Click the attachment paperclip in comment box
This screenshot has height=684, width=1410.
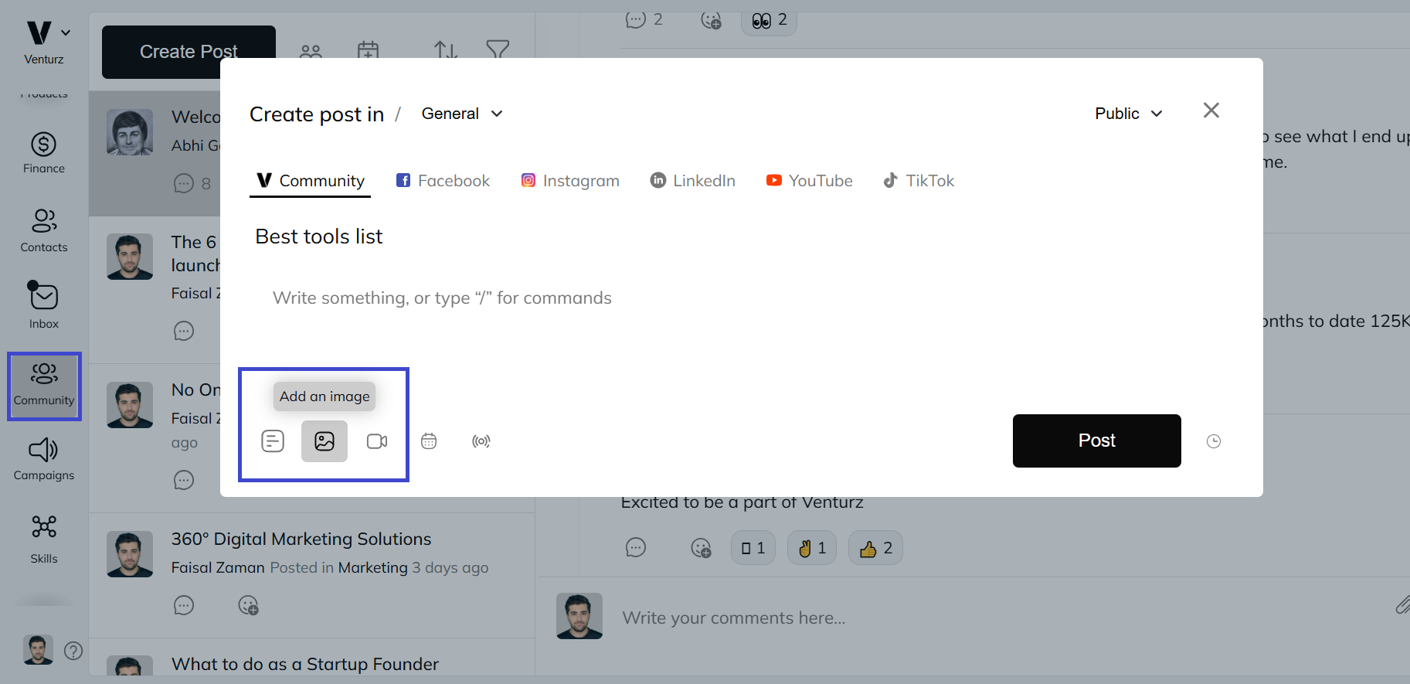(1402, 604)
